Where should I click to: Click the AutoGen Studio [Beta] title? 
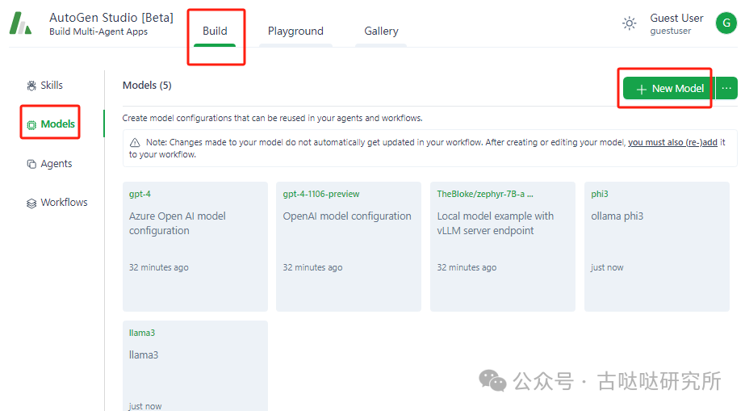tap(111, 18)
